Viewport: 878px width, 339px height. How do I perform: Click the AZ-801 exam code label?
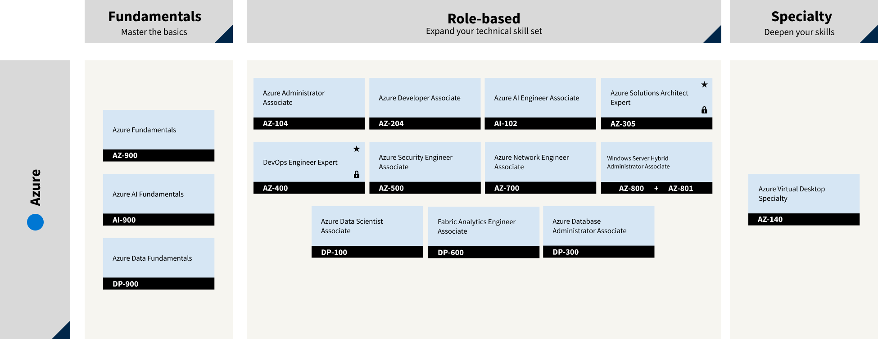coord(680,188)
